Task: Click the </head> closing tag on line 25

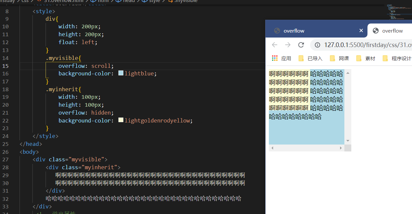Action: (x=31, y=144)
